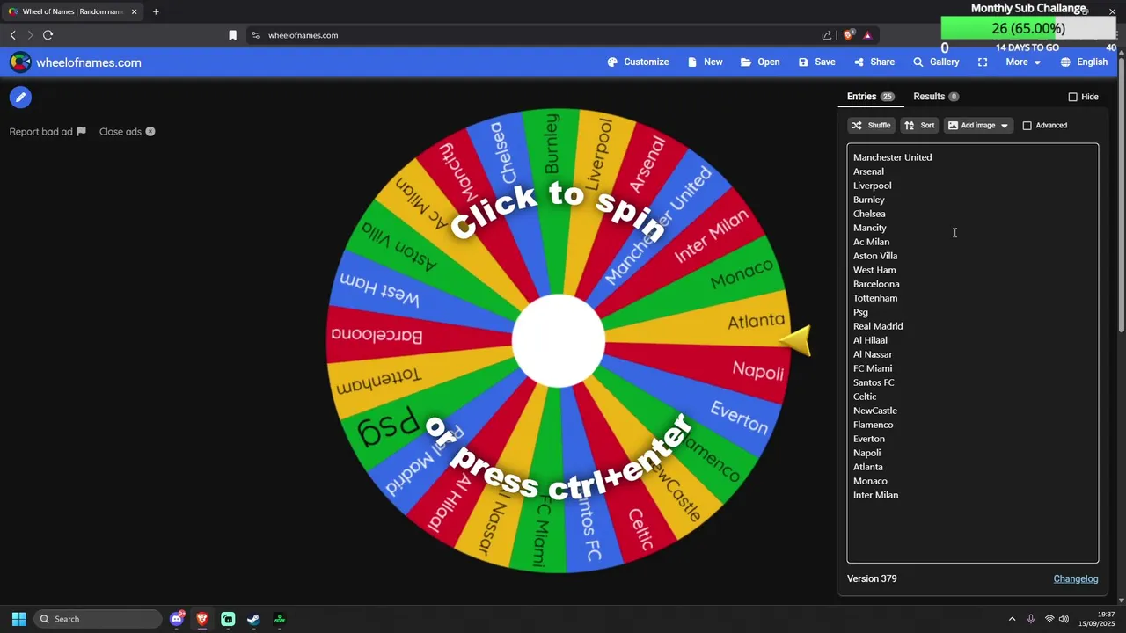
Task: Open Add image dropdown
Action: click(x=978, y=126)
